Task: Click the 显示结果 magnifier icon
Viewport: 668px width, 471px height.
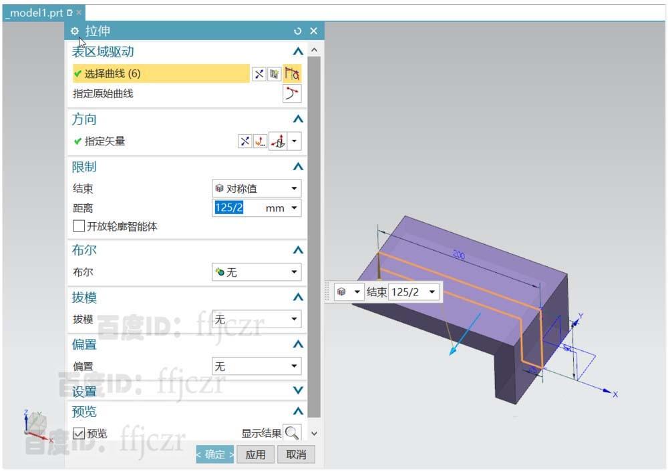Action: [x=292, y=432]
